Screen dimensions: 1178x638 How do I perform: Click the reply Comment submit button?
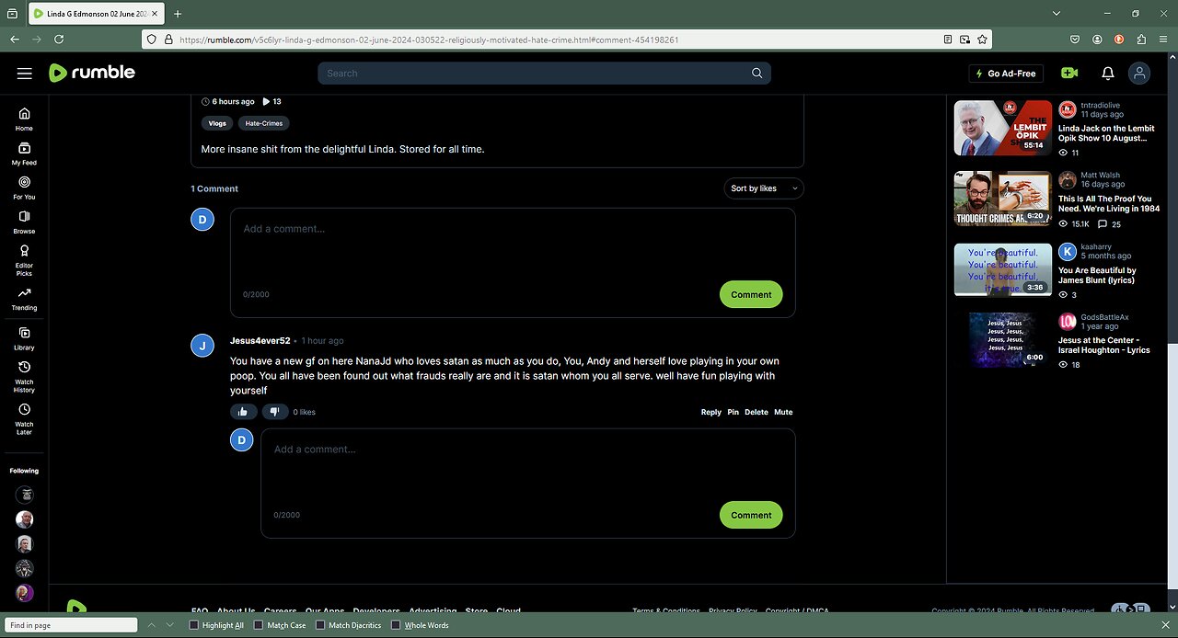pos(751,515)
